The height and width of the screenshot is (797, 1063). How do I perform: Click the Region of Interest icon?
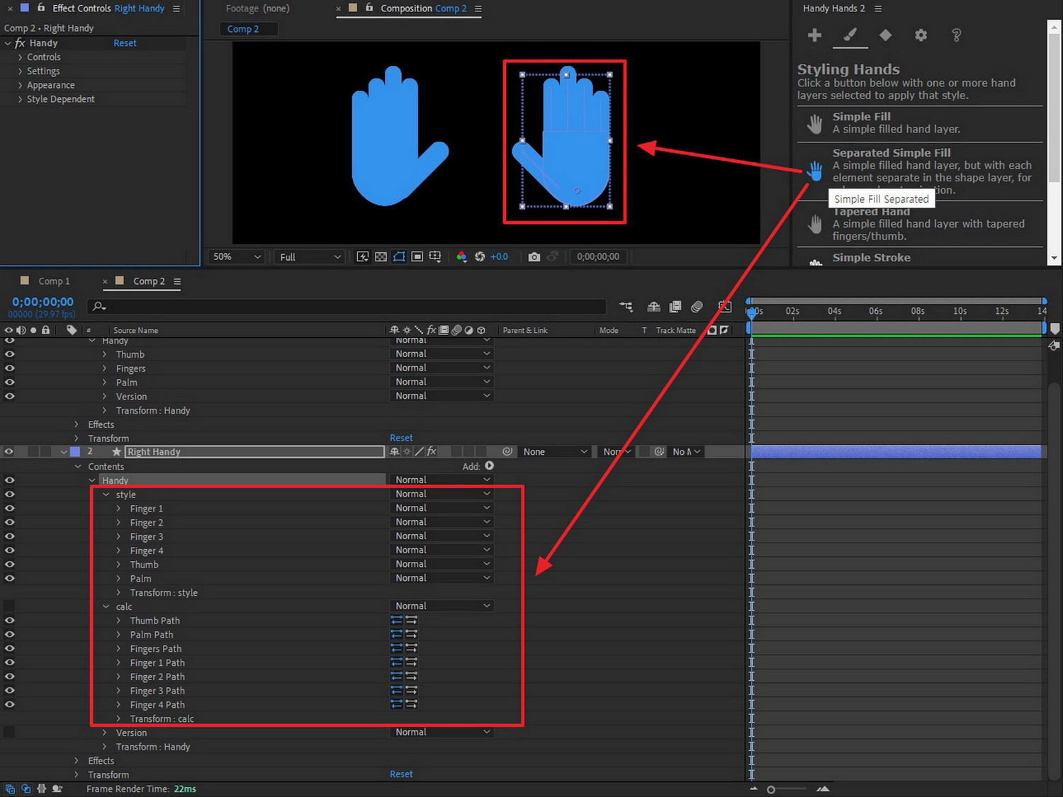pos(417,256)
